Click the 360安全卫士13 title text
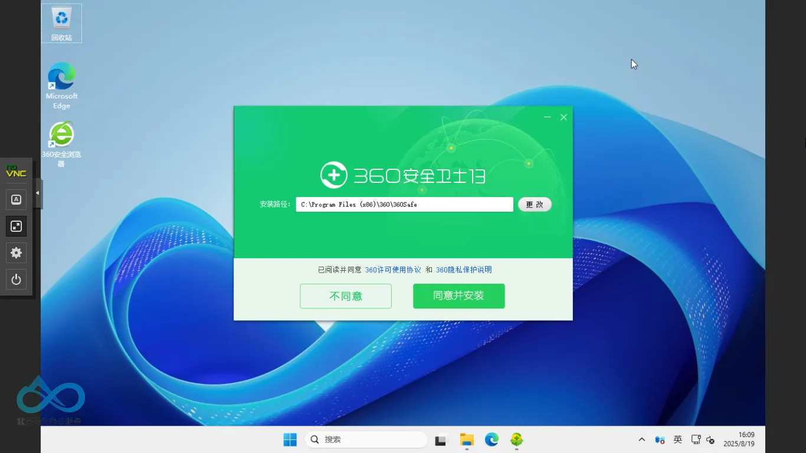The width and height of the screenshot is (806, 453). 420,175
